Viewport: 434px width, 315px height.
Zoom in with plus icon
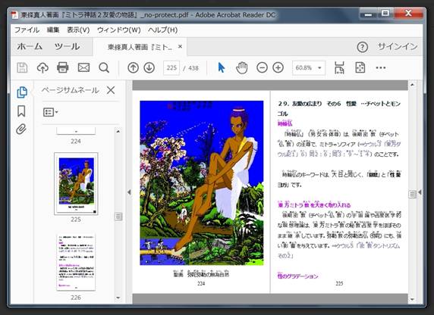pos(278,67)
